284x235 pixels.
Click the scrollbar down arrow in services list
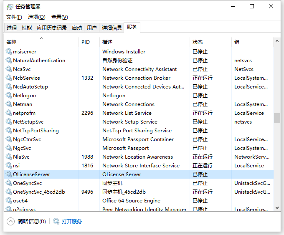point(277,208)
